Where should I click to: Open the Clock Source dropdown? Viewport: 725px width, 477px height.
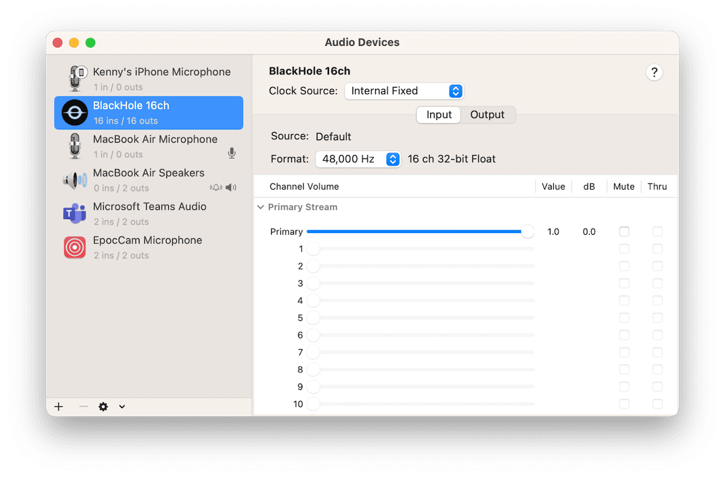tap(404, 91)
